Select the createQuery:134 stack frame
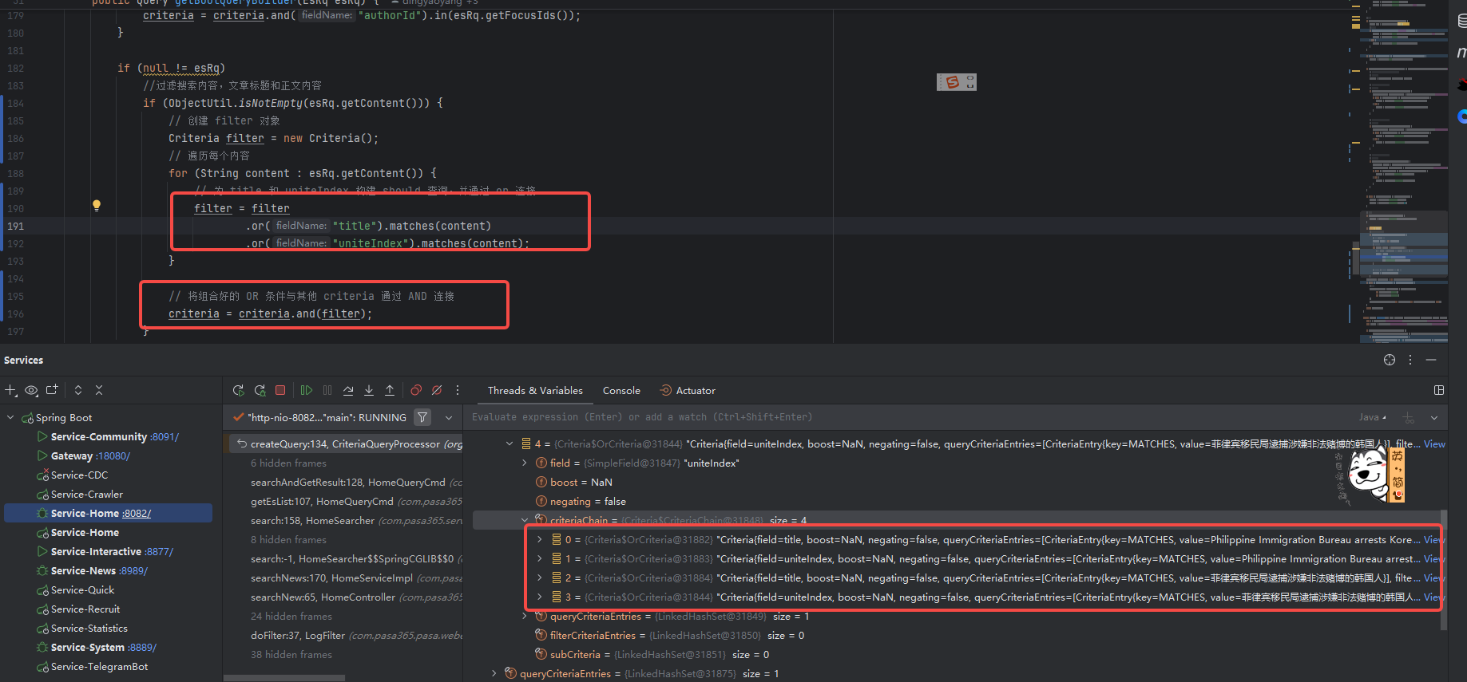This screenshot has height=682, width=1467. (x=347, y=444)
